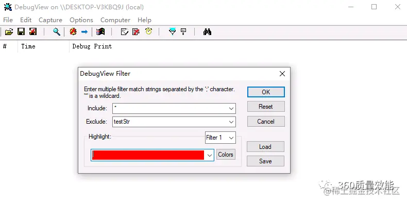The height and width of the screenshot is (203, 407).
Task: Click the DebugView bug icon in title bar
Action: 8,7
